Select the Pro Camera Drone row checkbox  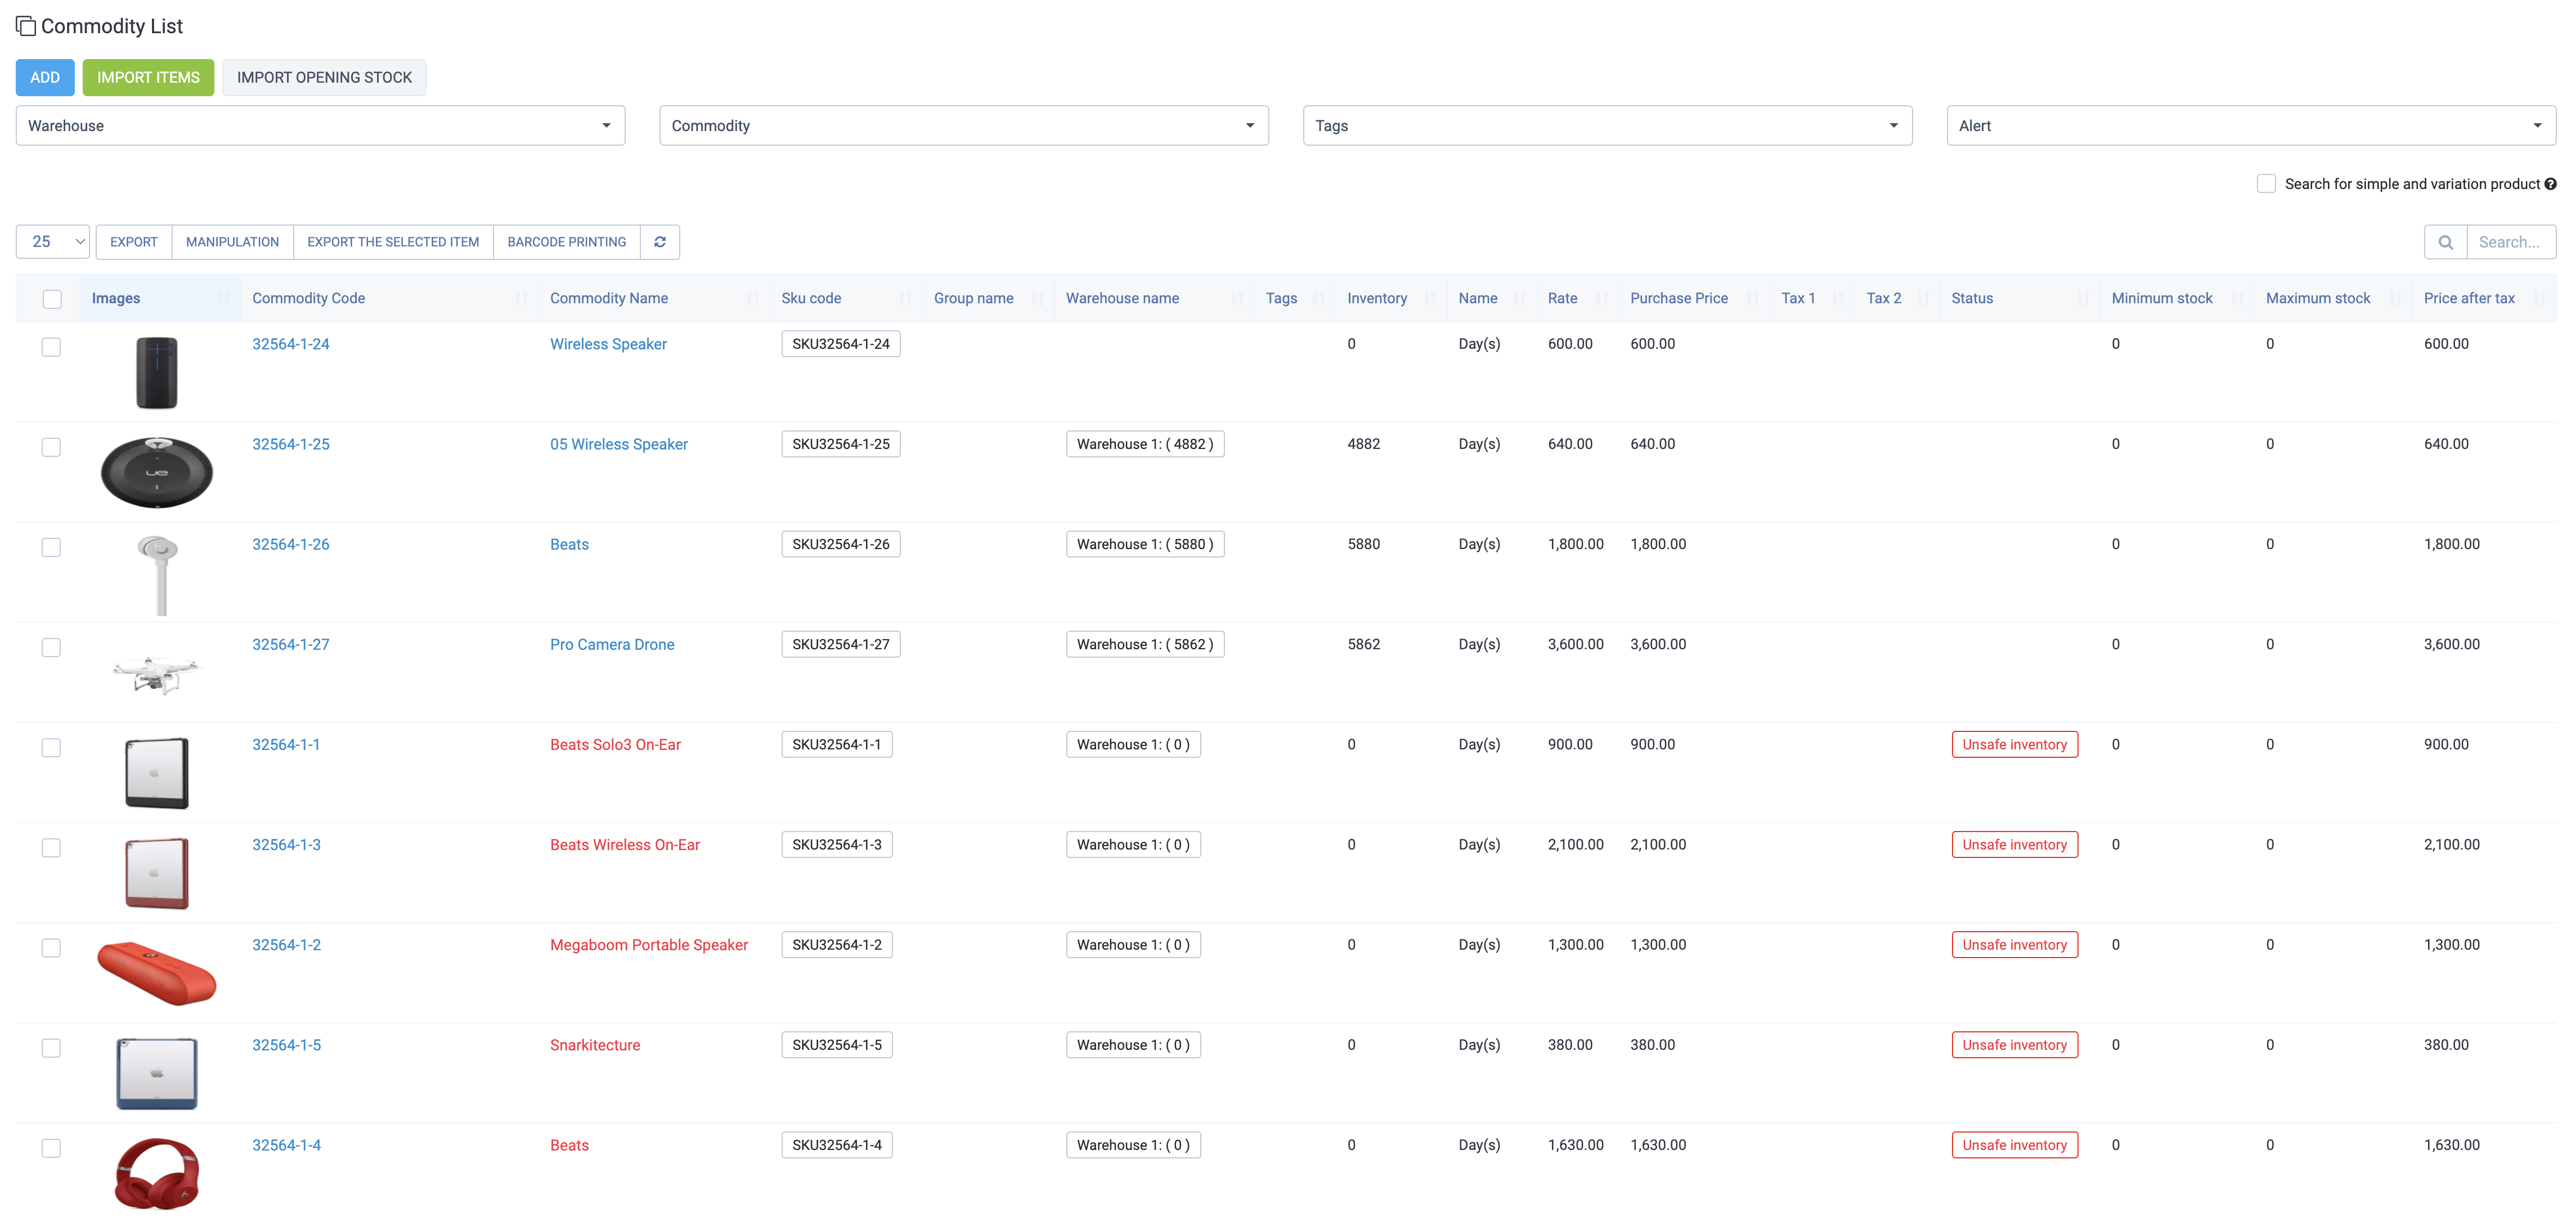[51, 647]
